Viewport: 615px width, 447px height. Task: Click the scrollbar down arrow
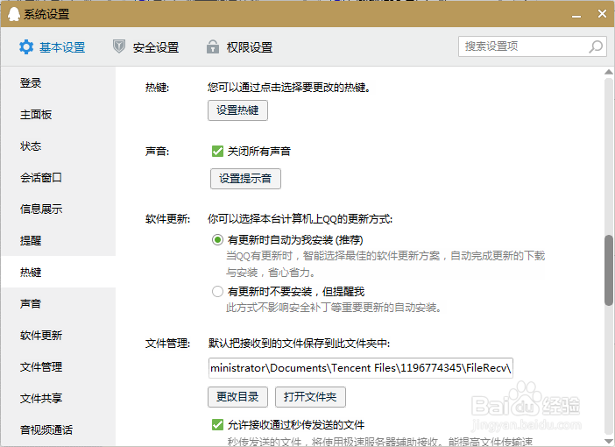click(x=608, y=441)
